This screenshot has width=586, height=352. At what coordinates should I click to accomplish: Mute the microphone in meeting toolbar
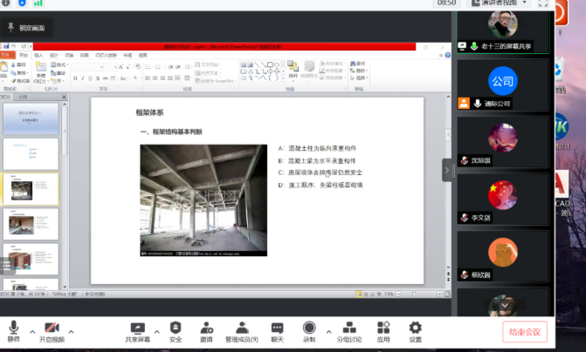(13, 329)
